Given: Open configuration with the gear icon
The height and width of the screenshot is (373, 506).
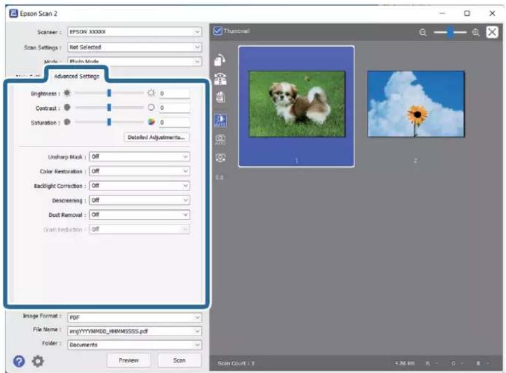Looking at the screenshot, I should click(x=38, y=361).
